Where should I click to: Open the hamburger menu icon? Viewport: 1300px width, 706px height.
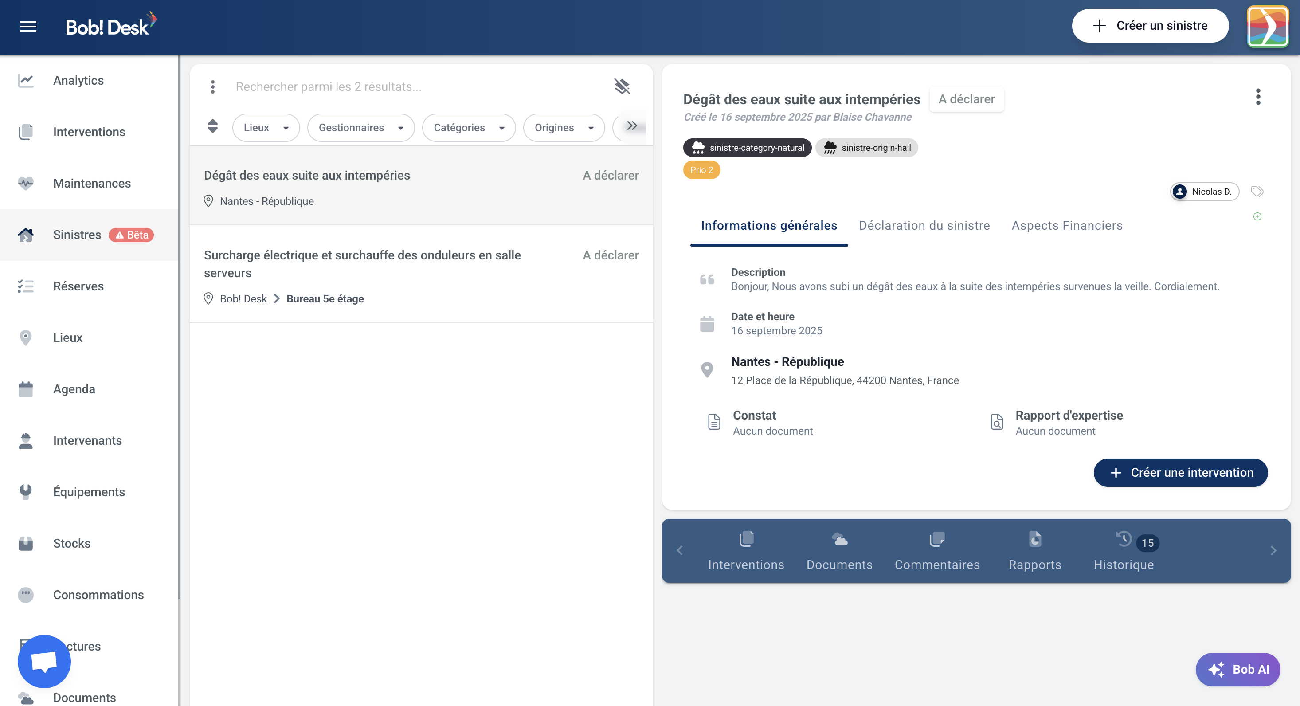(28, 26)
